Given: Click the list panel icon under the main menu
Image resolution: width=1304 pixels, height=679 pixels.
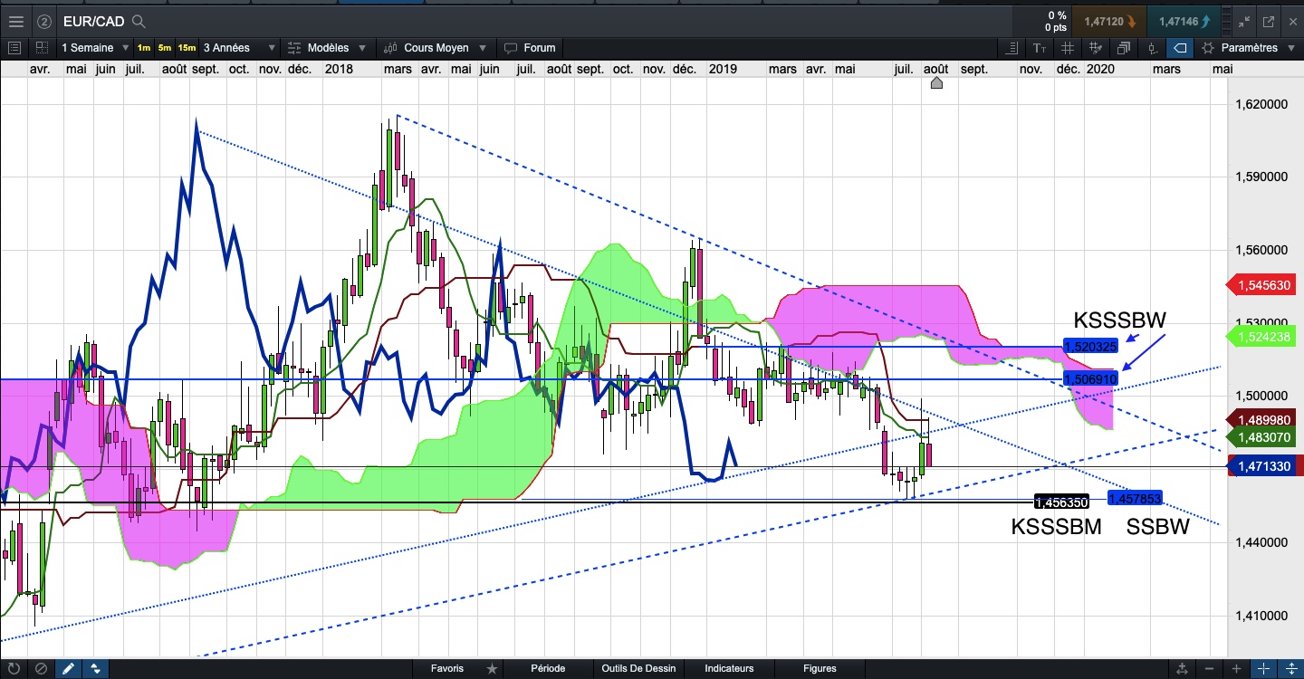Looking at the screenshot, I should pos(14,48).
